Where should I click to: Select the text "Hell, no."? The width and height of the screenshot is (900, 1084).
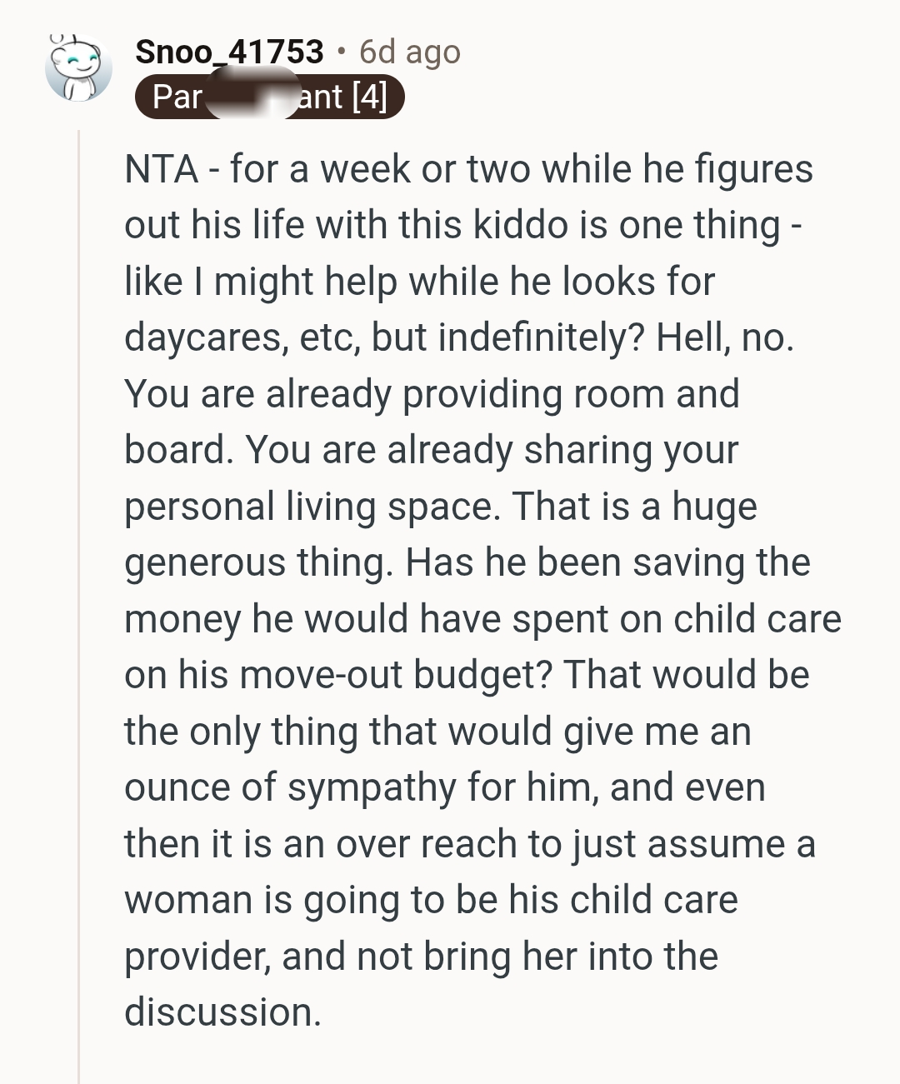pos(725,337)
